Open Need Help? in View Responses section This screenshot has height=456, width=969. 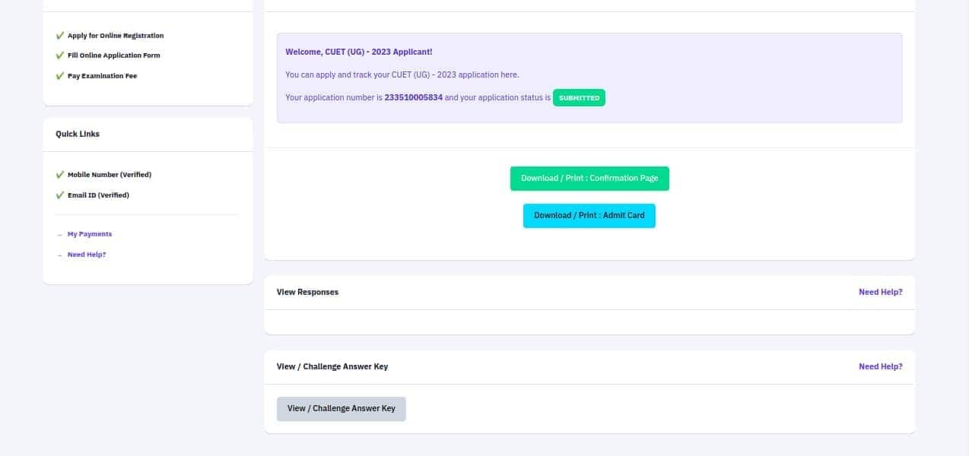(x=880, y=292)
